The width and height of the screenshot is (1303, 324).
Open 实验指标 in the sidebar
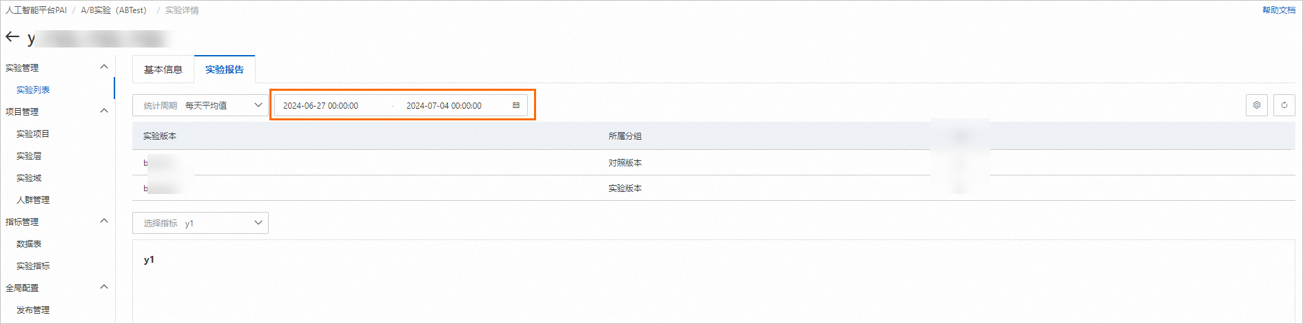click(33, 266)
